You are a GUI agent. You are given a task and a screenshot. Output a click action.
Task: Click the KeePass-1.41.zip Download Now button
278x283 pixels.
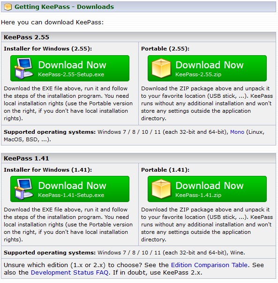pos(207,189)
